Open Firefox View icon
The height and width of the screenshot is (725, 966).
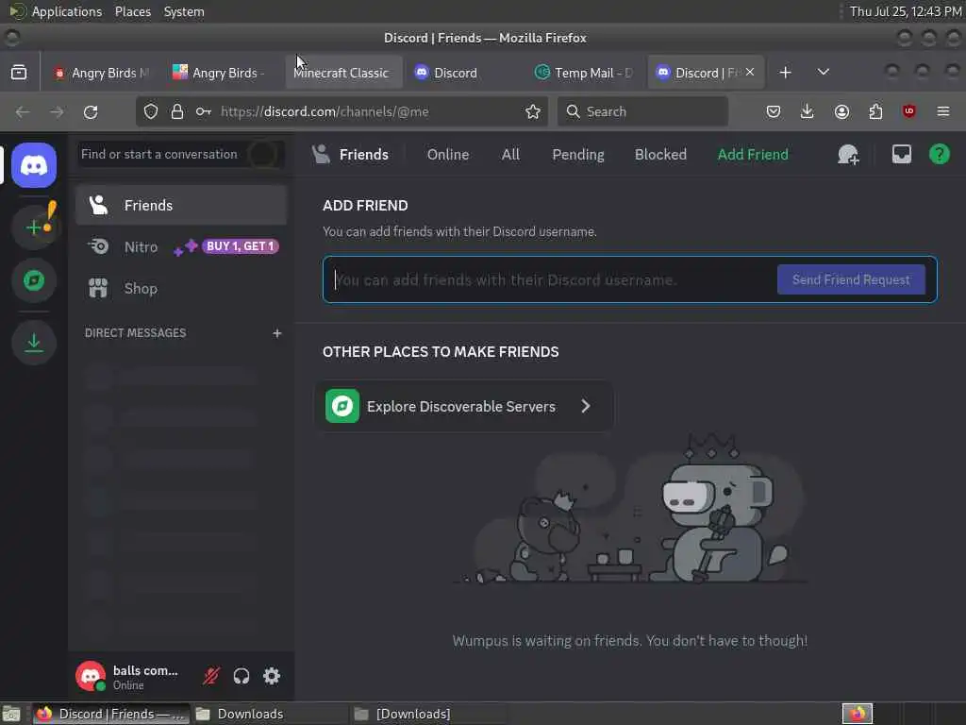19,73
